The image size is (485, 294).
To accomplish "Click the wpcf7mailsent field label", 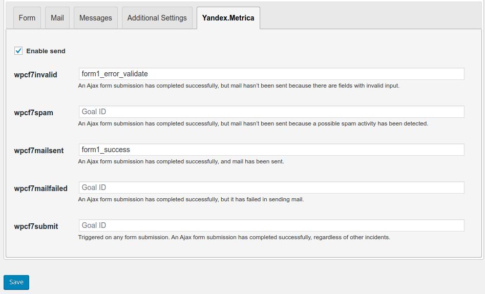I will (38, 151).
